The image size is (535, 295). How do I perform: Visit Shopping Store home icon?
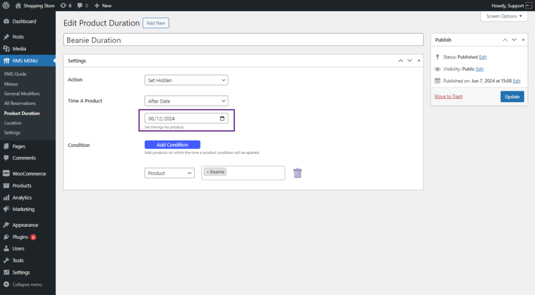click(18, 5)
